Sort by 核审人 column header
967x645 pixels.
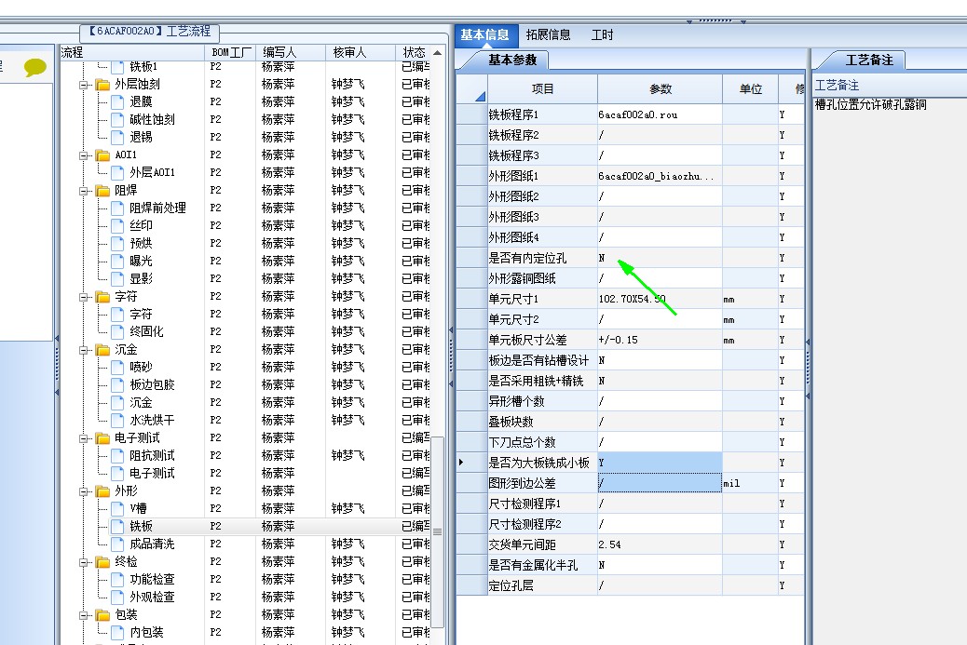[361, 52]
